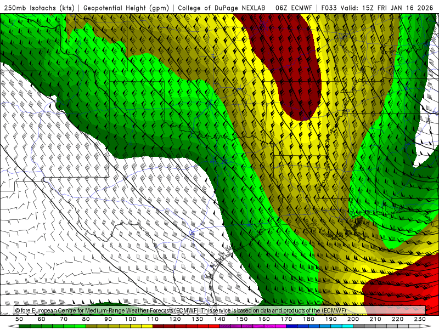Click the legend value 140
This screenshot has height=329, width=439.
(219, 319)
